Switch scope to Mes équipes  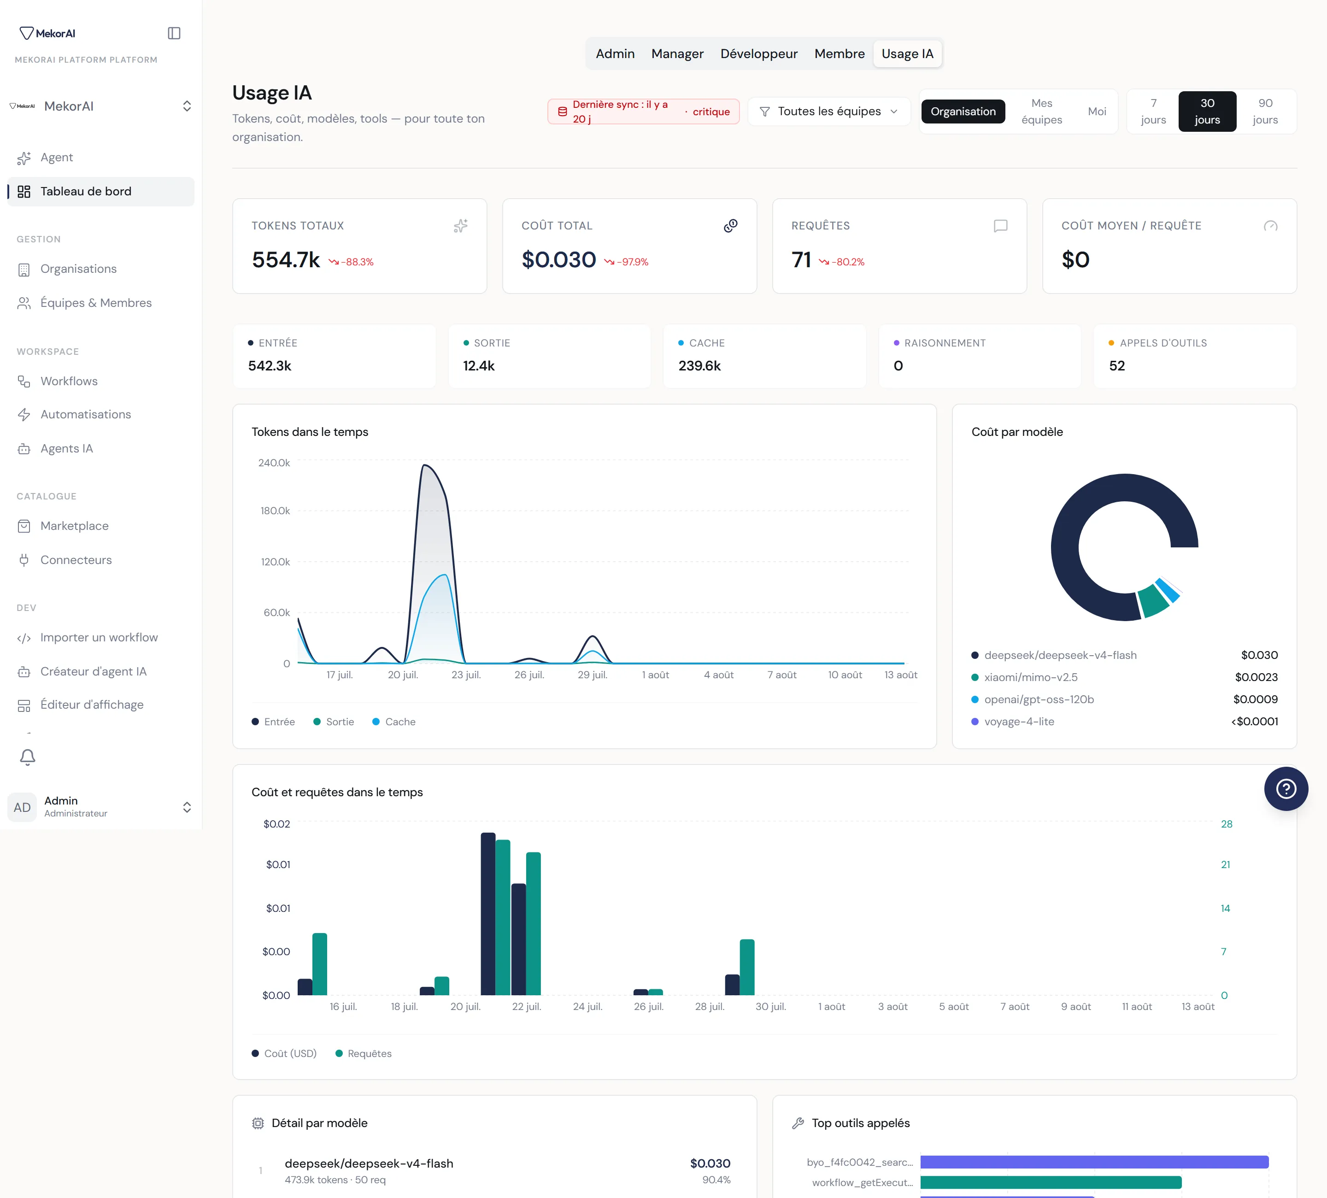pos(1041,112)
